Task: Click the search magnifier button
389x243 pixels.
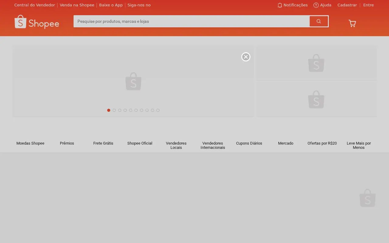Action: tap(318, 21)
